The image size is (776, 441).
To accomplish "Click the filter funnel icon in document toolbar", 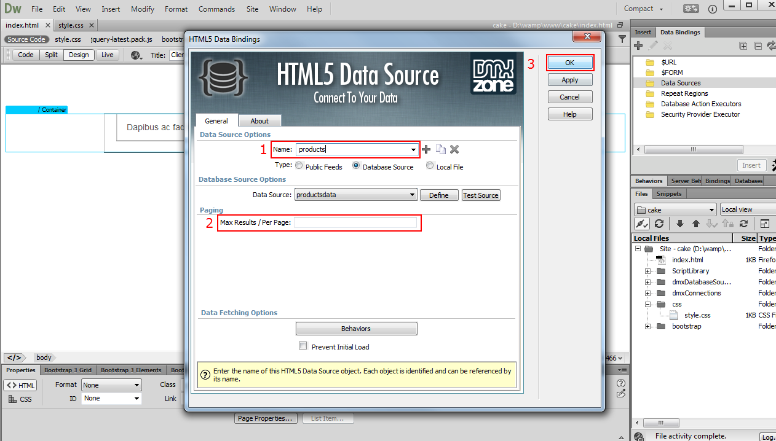I will point(622,39).
